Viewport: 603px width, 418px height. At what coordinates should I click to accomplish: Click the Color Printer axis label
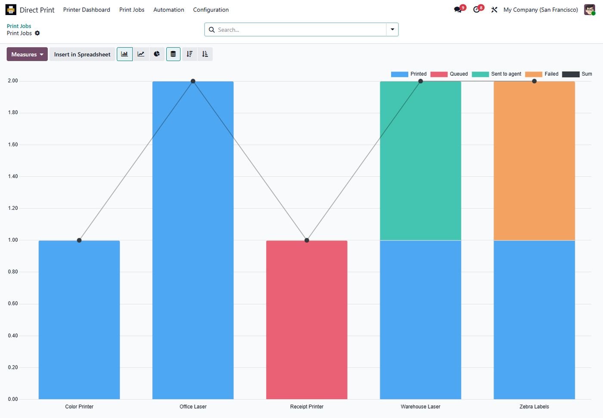pyautogui.click(x=79, y=406)
